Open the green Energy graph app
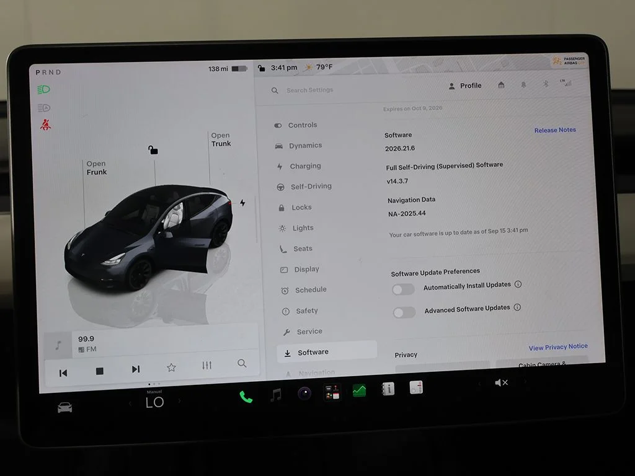 [359, 390]
